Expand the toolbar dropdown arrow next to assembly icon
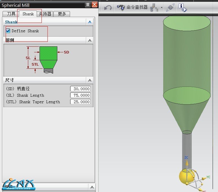Screen dimensions: 218x192 [x=162, y=8]
